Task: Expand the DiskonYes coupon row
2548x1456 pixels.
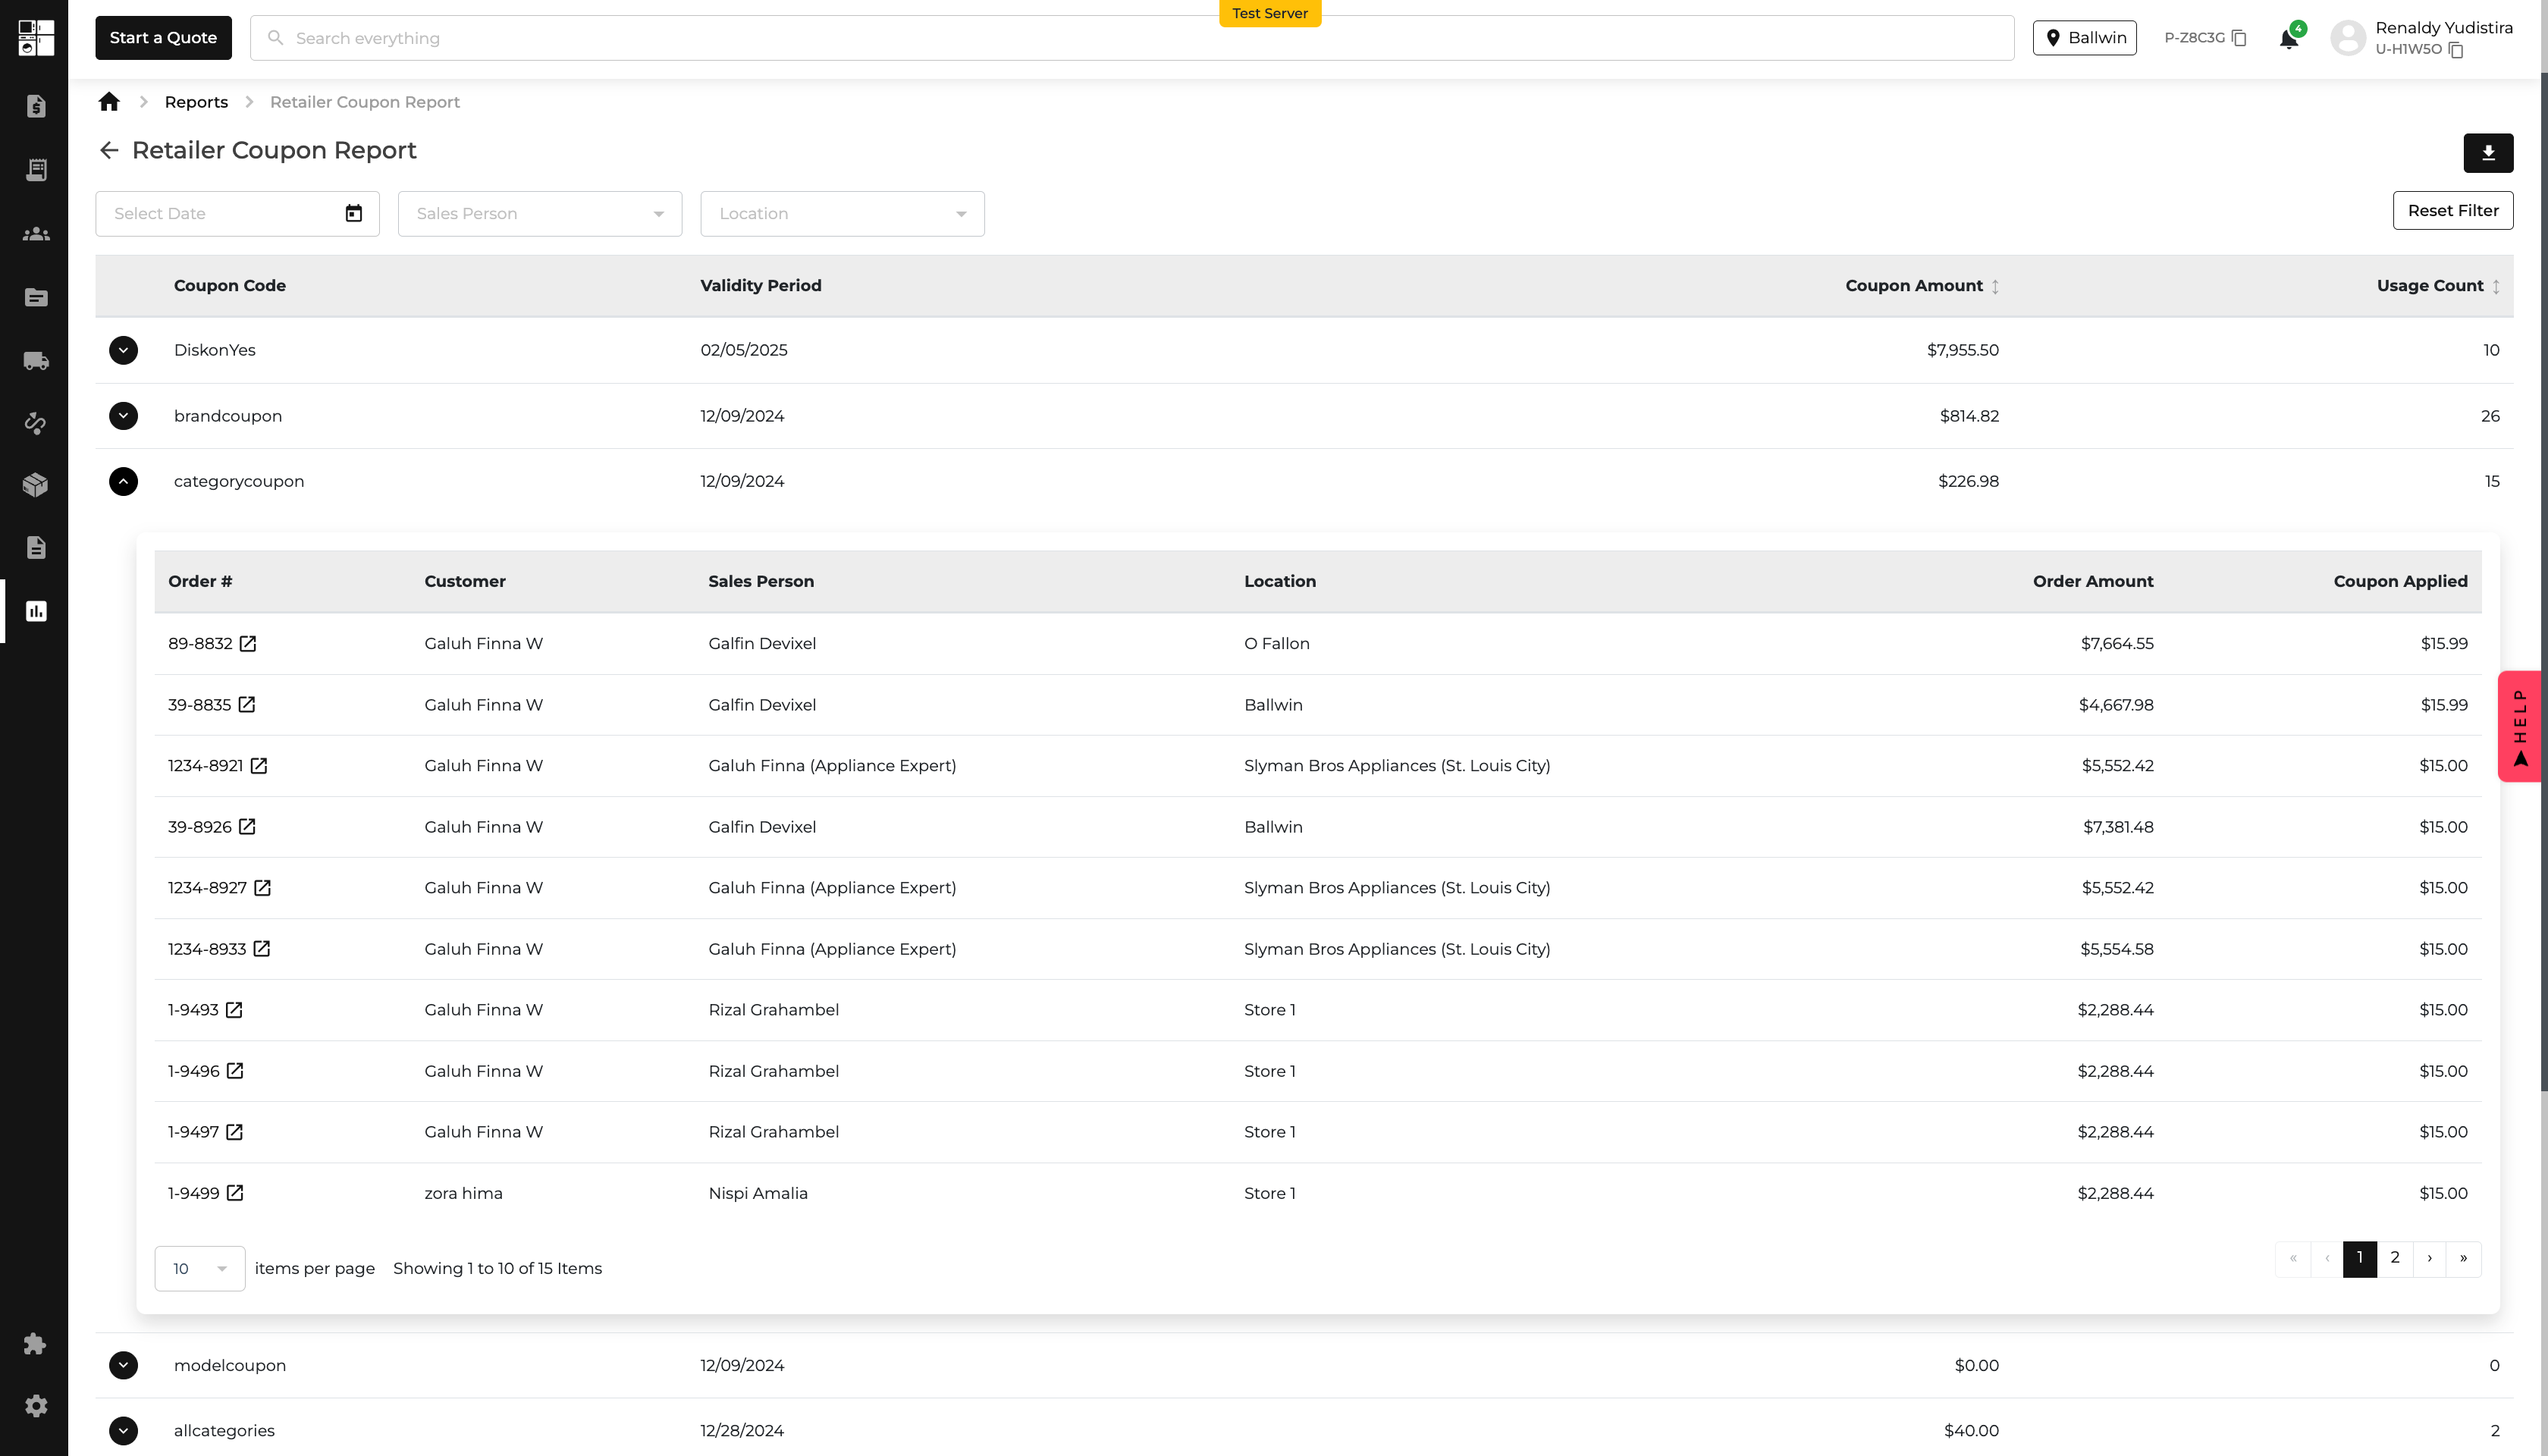Action: click(x=123, y=350)
